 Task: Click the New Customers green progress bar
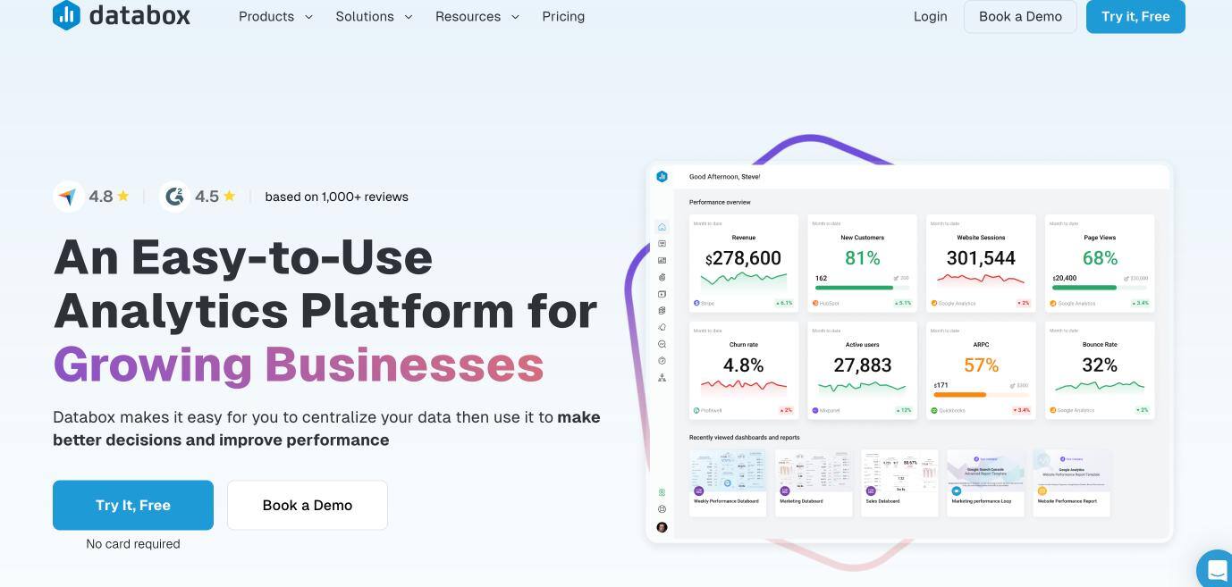(854, 288)
